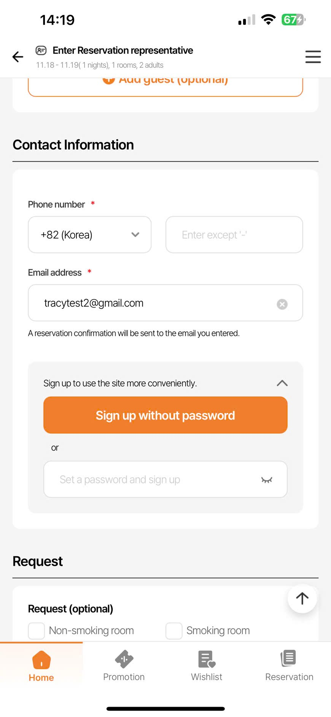Tap the Home house icon
The width and height of the screenshot is (331, 717).
(x=41, y=660)
